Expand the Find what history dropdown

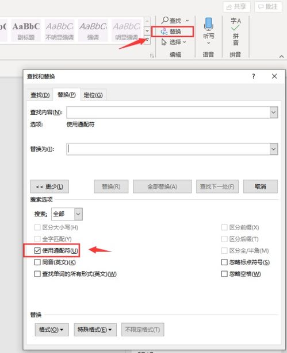coord(273,112)
